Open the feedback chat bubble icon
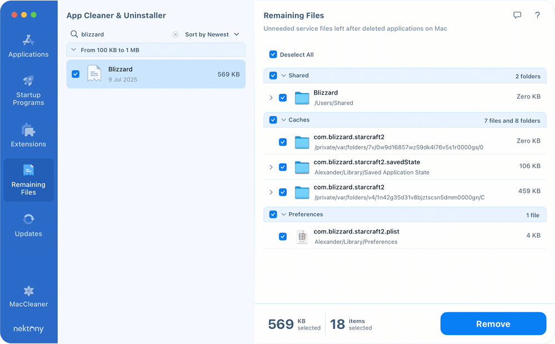Viewport: 555px width, 344px height. coord(517,15)
